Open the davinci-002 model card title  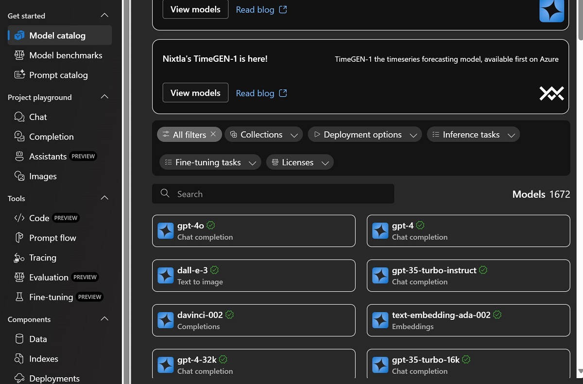200,315
